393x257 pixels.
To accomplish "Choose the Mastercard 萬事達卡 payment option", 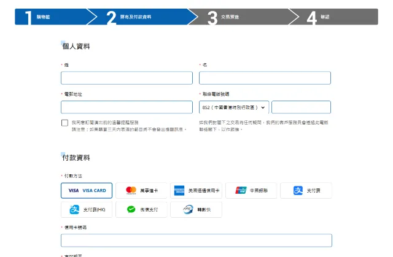I will click(x=141, y=190).
